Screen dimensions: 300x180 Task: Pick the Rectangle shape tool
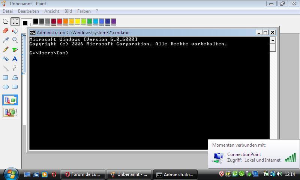point(6,78)
